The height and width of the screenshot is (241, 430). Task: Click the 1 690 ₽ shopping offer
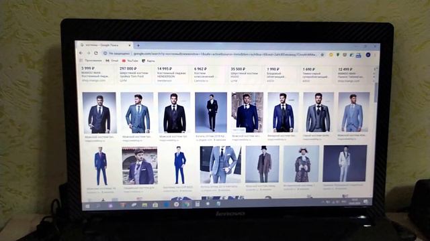coord(316,75)
